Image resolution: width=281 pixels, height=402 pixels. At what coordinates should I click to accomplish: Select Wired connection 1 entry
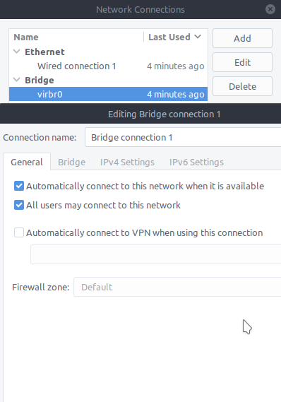pos(108,66)
